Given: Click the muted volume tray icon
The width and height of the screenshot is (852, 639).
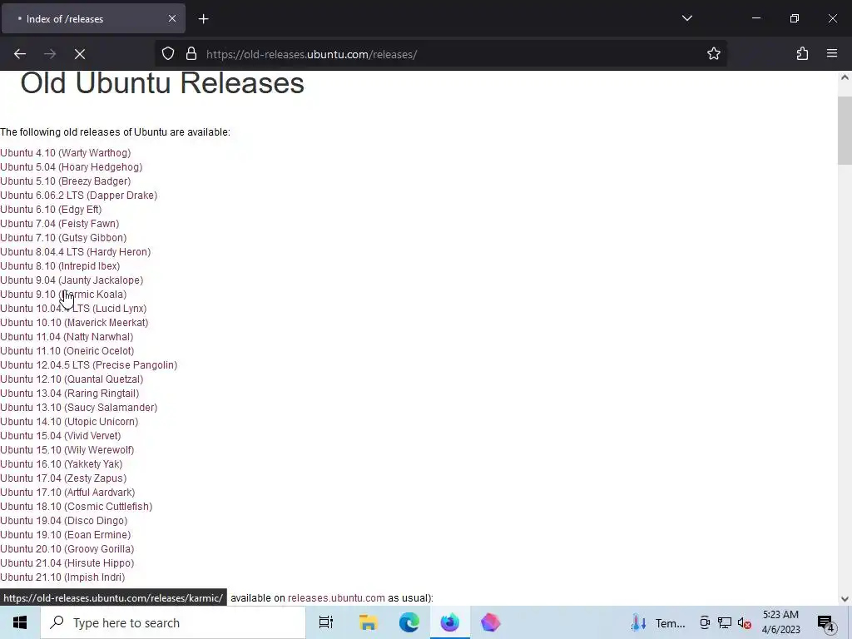Looking at the screenshot, I should [745, 622].
